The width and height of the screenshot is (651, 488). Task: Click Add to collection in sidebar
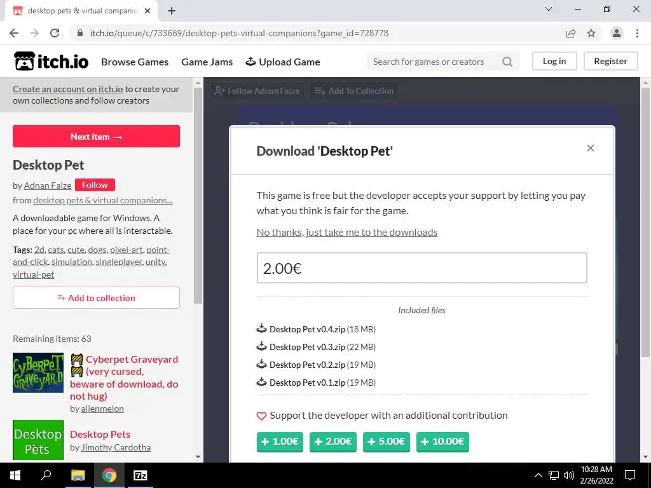tap(97, 297)
